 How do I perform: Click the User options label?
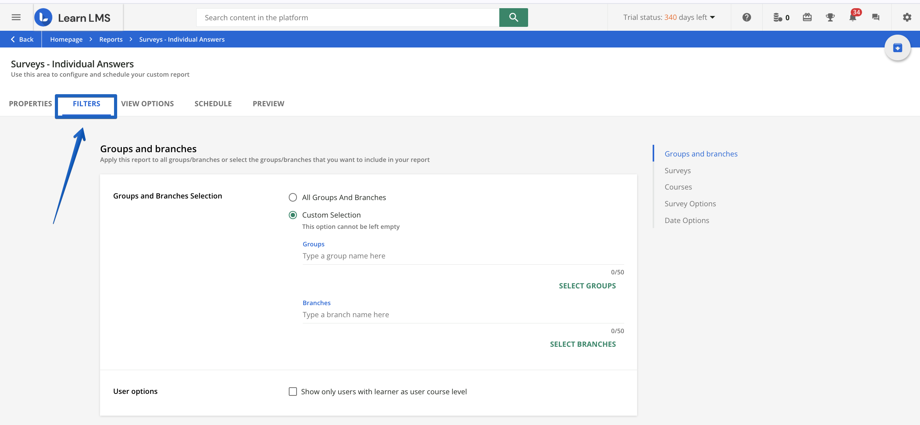click(135, 391)
